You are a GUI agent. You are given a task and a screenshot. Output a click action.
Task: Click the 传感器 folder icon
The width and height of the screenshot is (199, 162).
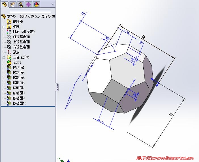9,22
